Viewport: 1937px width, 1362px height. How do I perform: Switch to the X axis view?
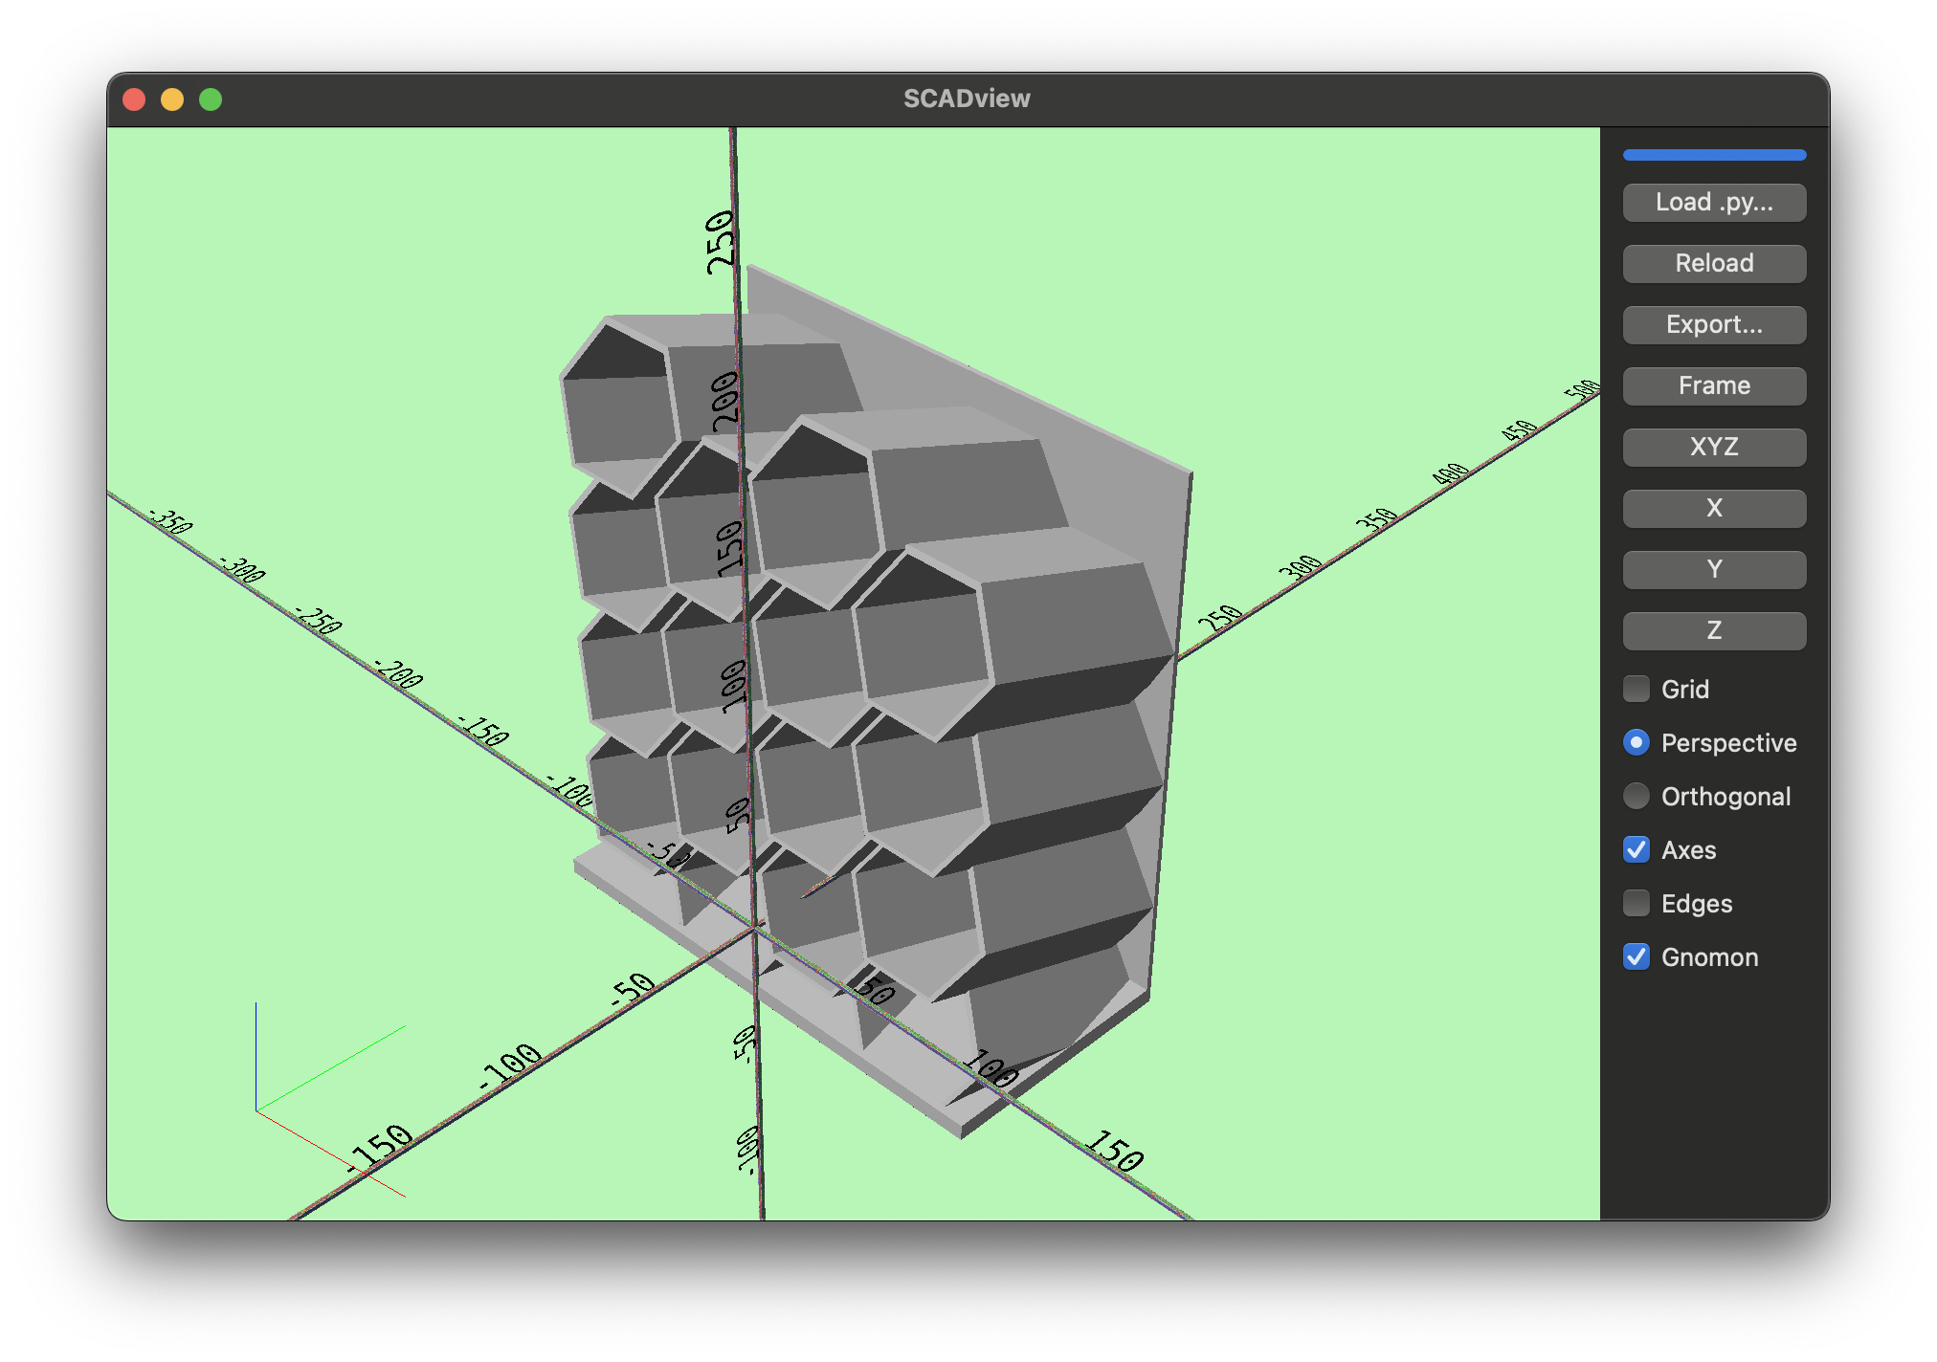pos(1713,509)
